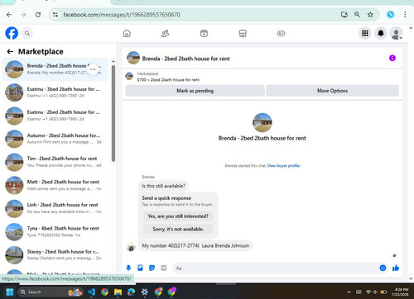
Task: Click the large Brenda listing thumbnail
Action: (x=262, y=122)
